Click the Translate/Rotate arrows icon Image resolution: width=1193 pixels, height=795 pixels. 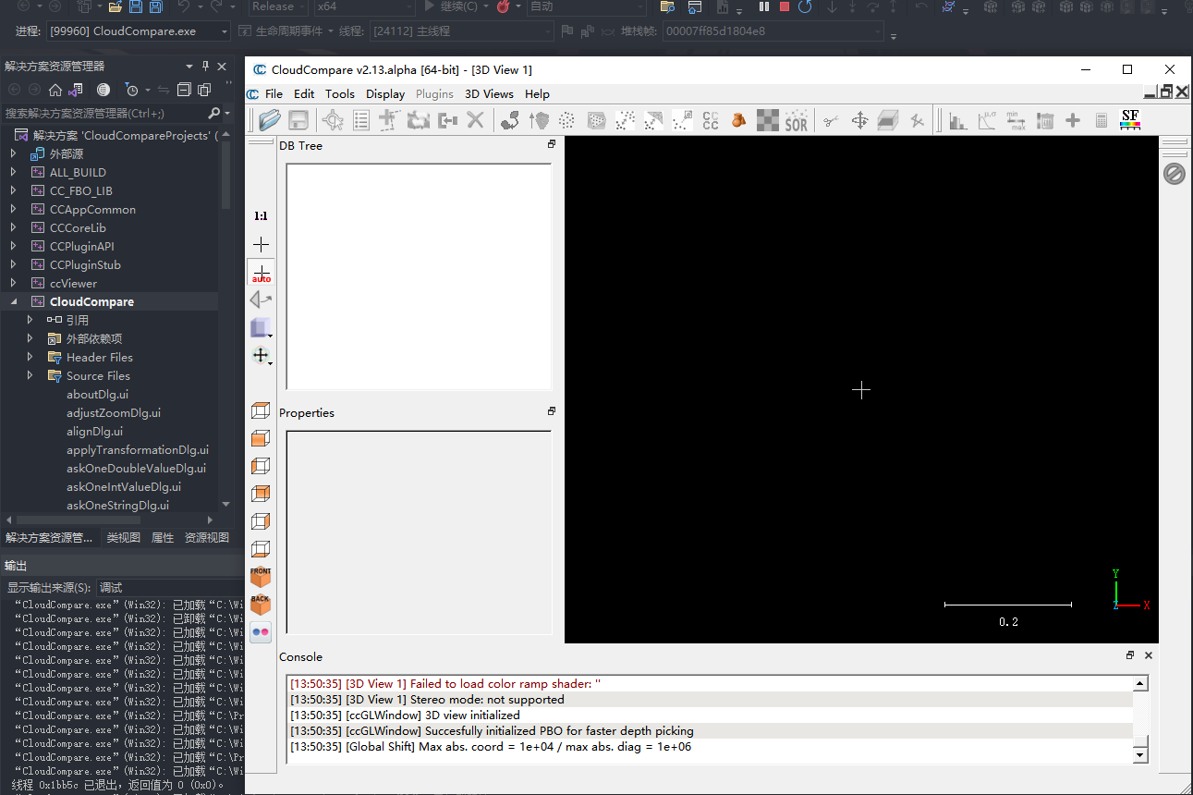(859, 120)
